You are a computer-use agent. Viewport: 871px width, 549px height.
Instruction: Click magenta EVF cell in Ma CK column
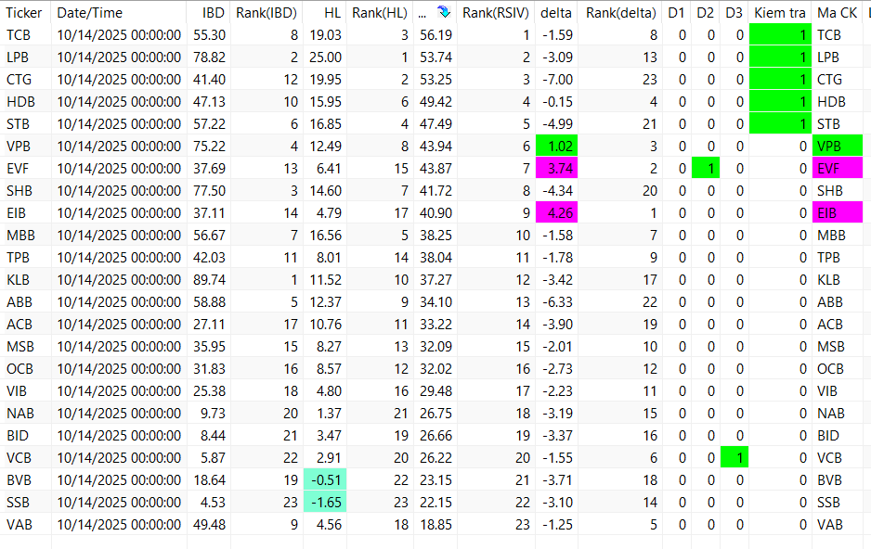(838, 168)
